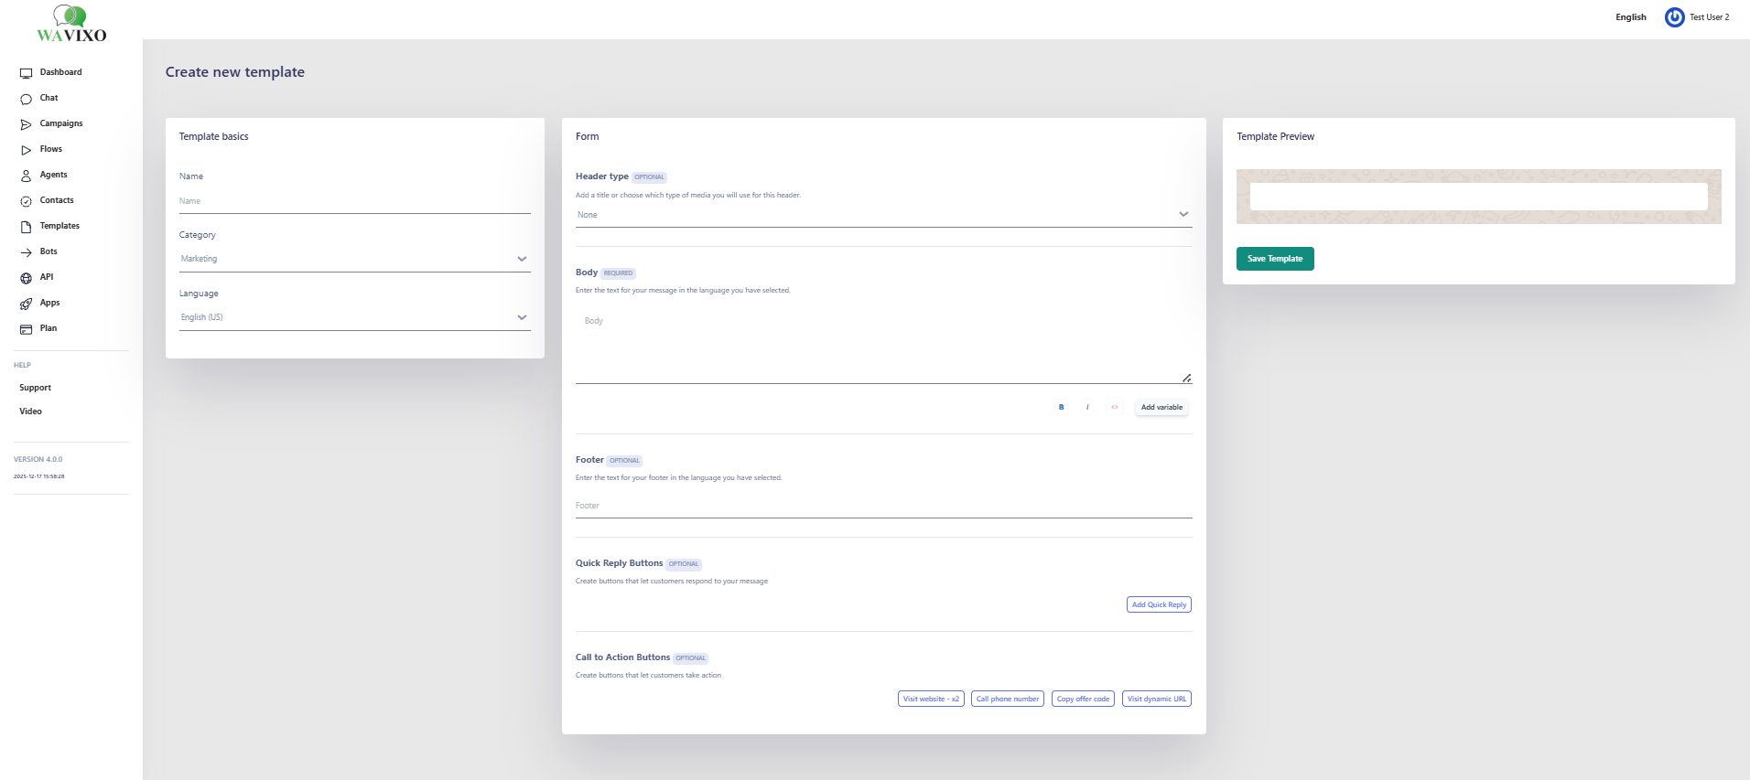Go to Campaigns in the sidebar
1750x780 pixels.
click(61, 123)
